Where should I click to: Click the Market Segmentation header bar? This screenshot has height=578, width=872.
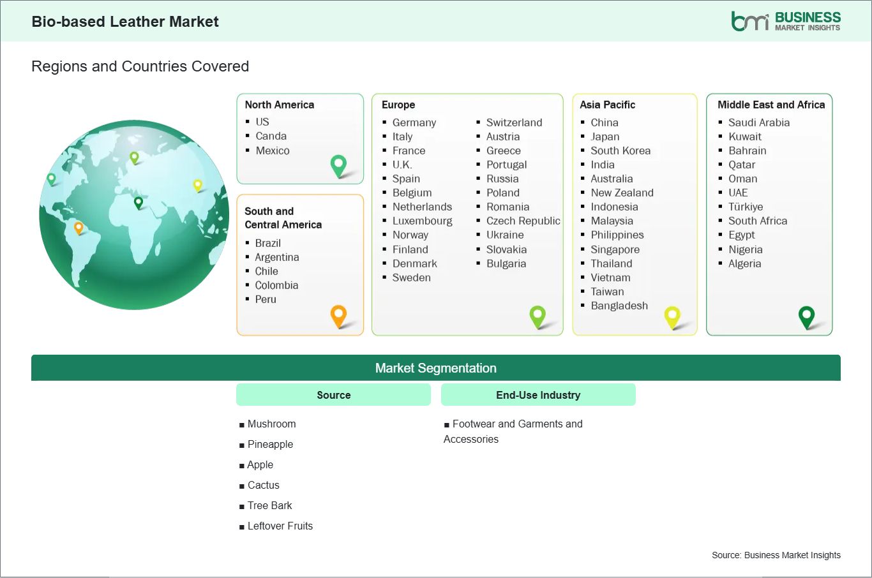point(436,367)
